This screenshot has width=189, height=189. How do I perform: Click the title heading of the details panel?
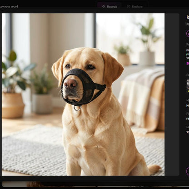188,17
